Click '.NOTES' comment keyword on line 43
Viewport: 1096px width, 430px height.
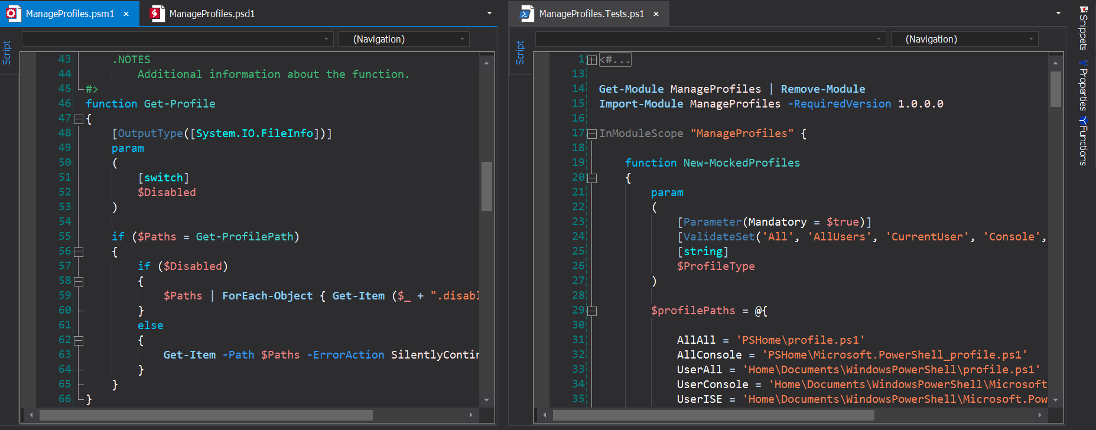click(x=131, y=60)
